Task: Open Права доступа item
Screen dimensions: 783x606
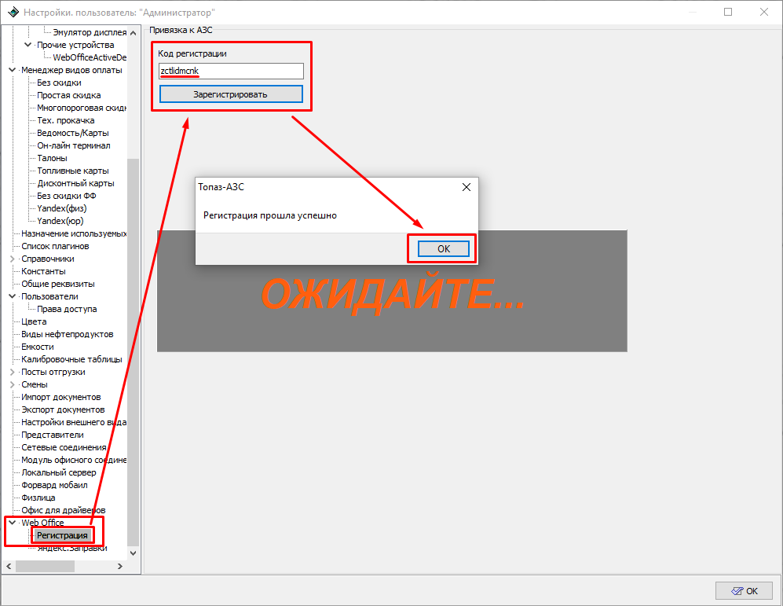Action: (x=67, y=309)
